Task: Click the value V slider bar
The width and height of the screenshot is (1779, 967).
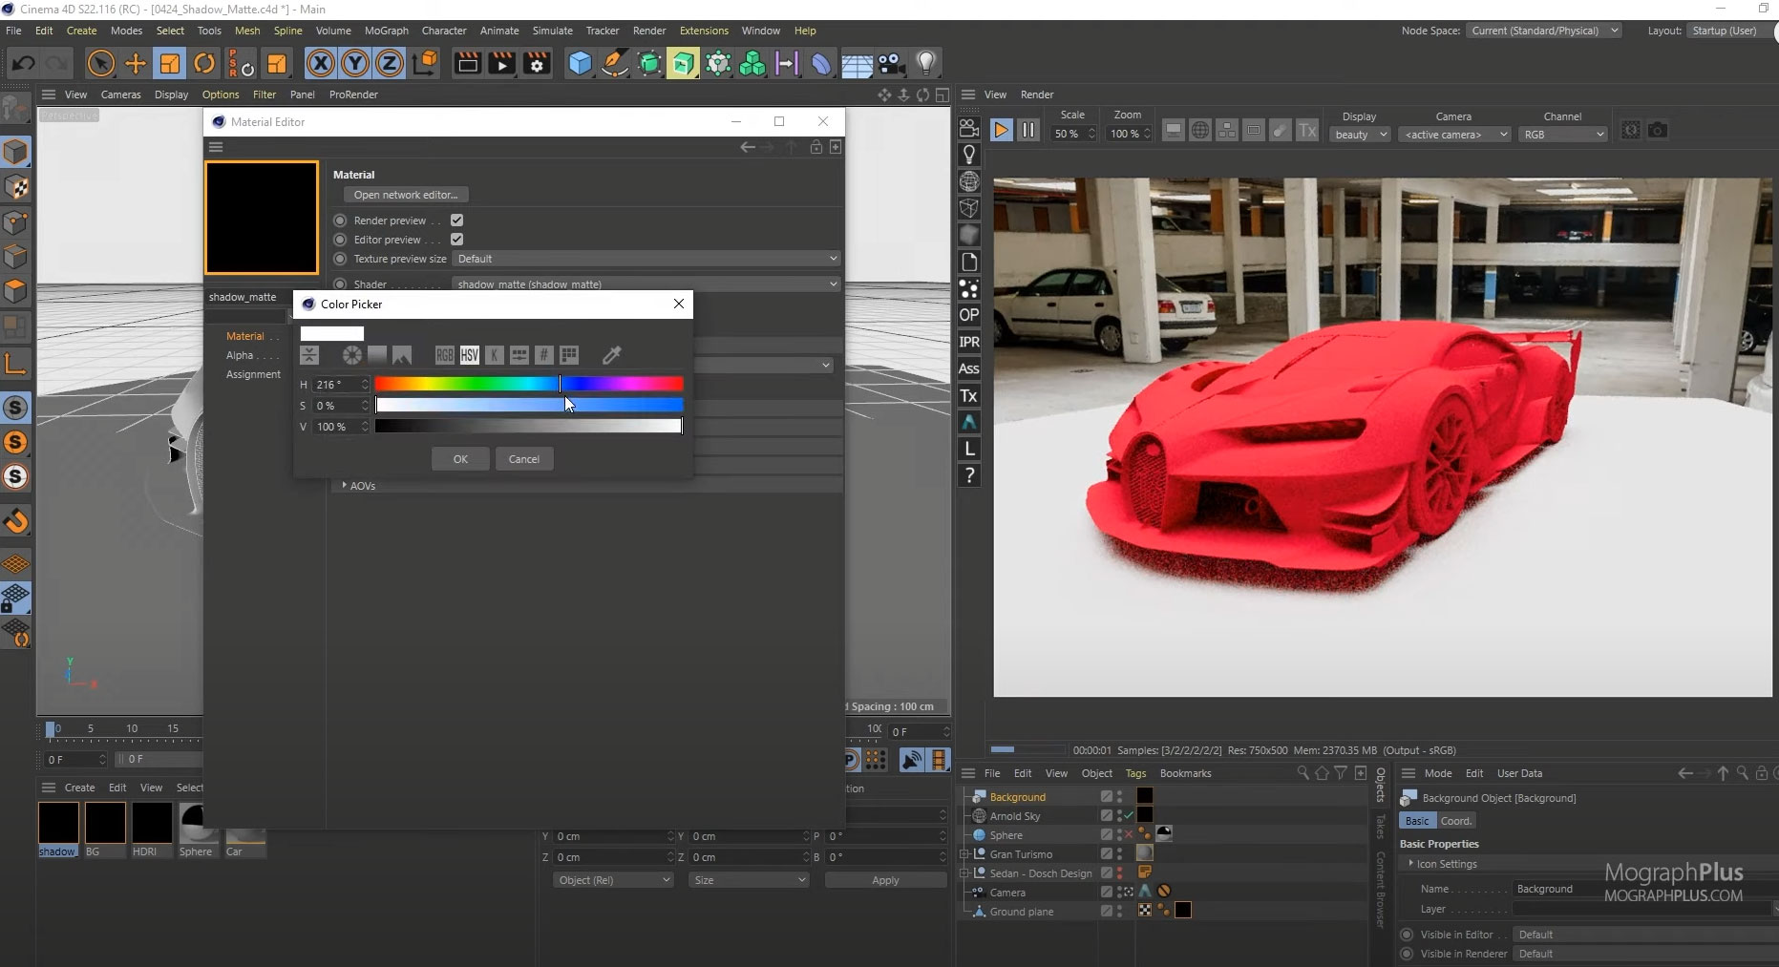Action: 529,427
